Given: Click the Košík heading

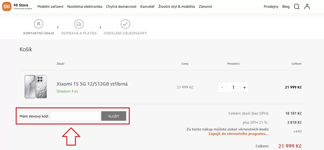Looking at the screenshot, I should (x=26, y=50).
